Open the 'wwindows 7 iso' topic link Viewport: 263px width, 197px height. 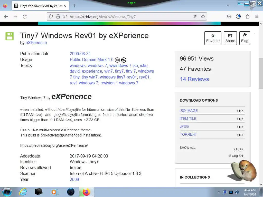pyautogui.click(x=124, y=65)
